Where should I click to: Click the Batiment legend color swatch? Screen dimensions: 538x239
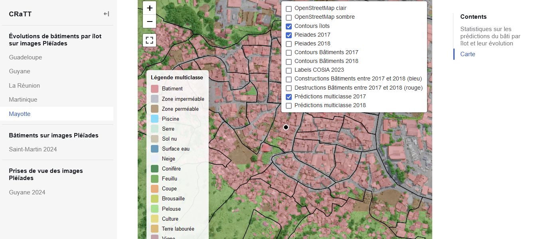coord(154,89)
